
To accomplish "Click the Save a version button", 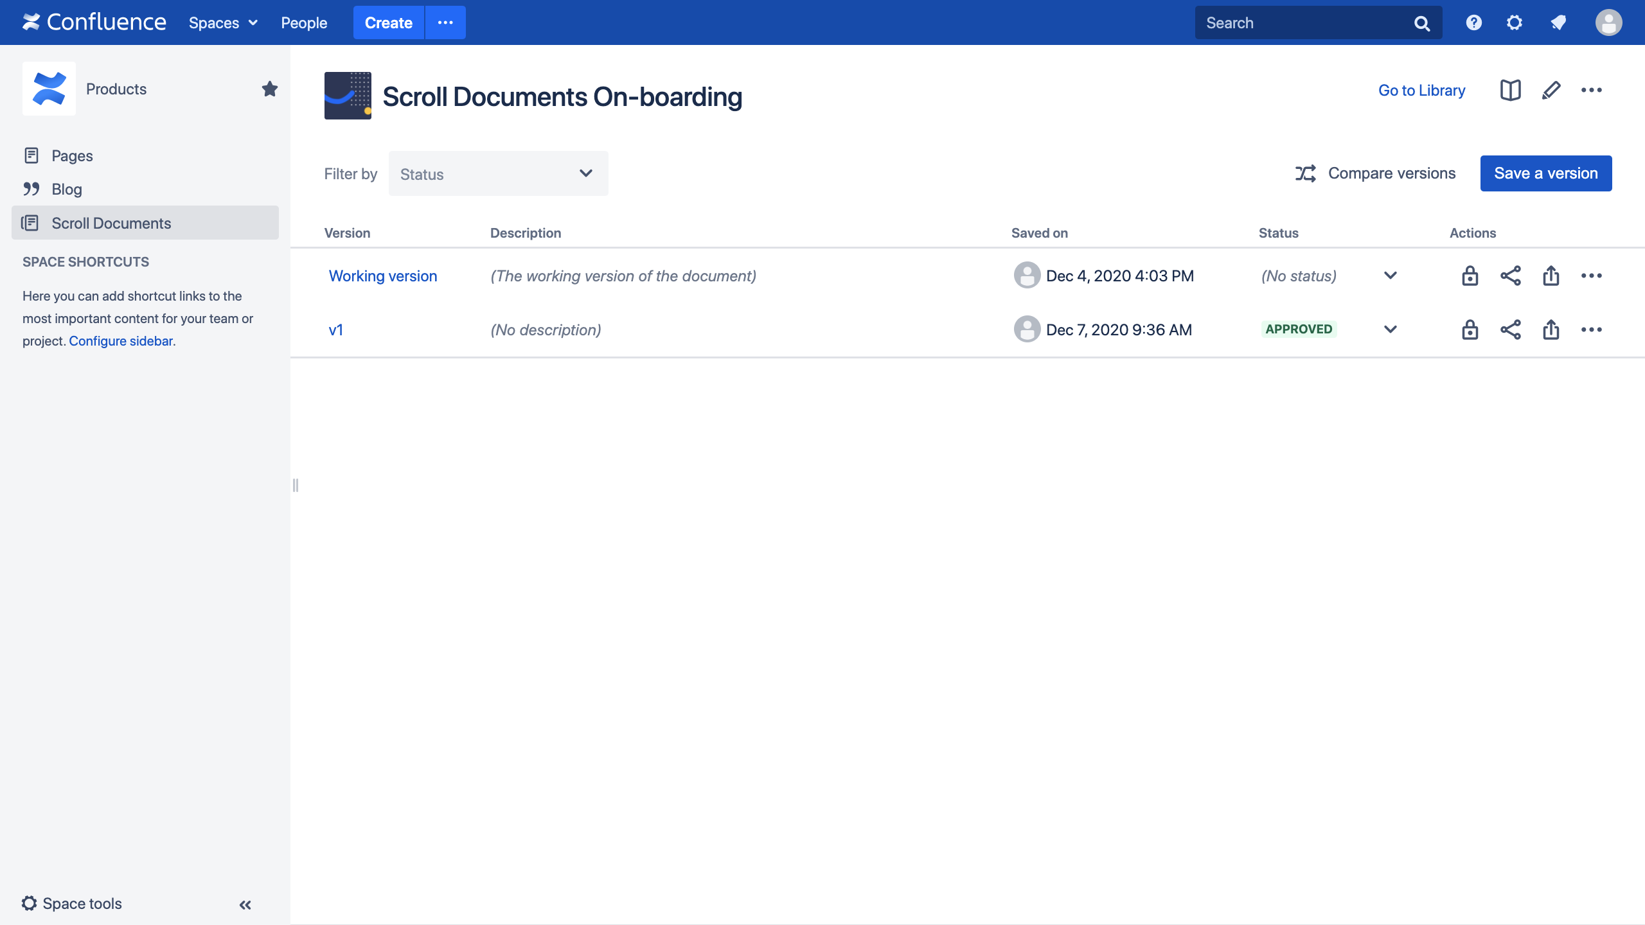I will click(1545, 173).
